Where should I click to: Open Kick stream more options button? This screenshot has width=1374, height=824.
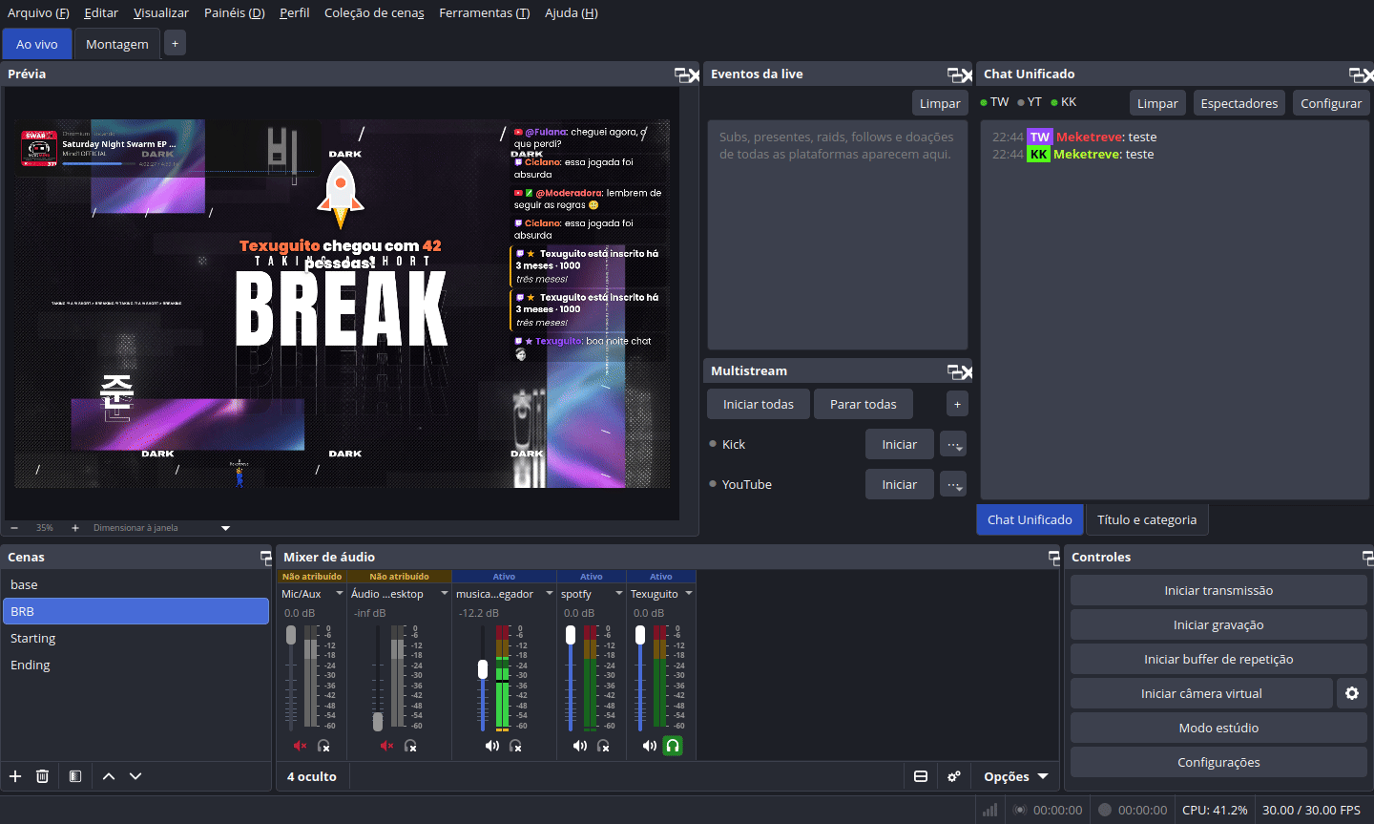point(953,444)
